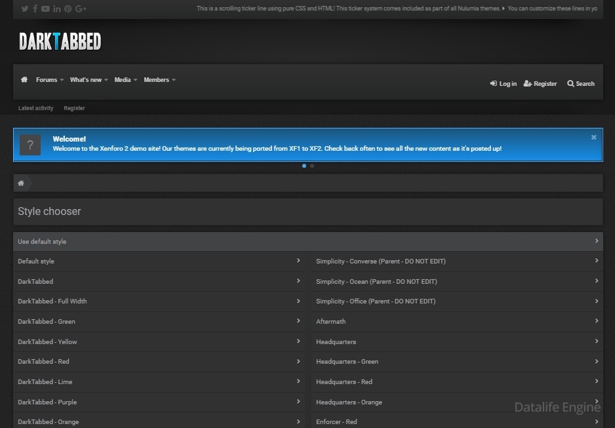Show first notice slide dot
Viewport: 615px width, 428px height.
pos(304,166)
